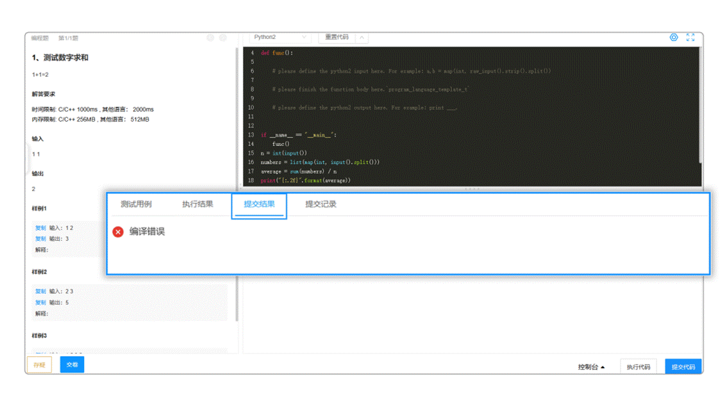Copy the output of sample 2 (输出: 5)
Viewport: 727px width, 406px height.
coord(40,302)
